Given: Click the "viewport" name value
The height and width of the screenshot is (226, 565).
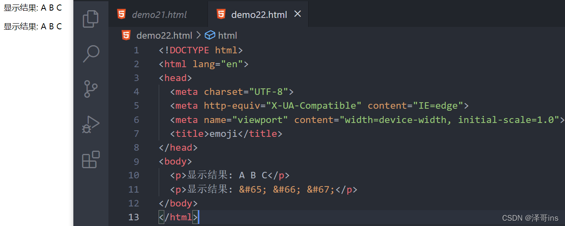Looking at the screenshot, I should pos(260,120).
